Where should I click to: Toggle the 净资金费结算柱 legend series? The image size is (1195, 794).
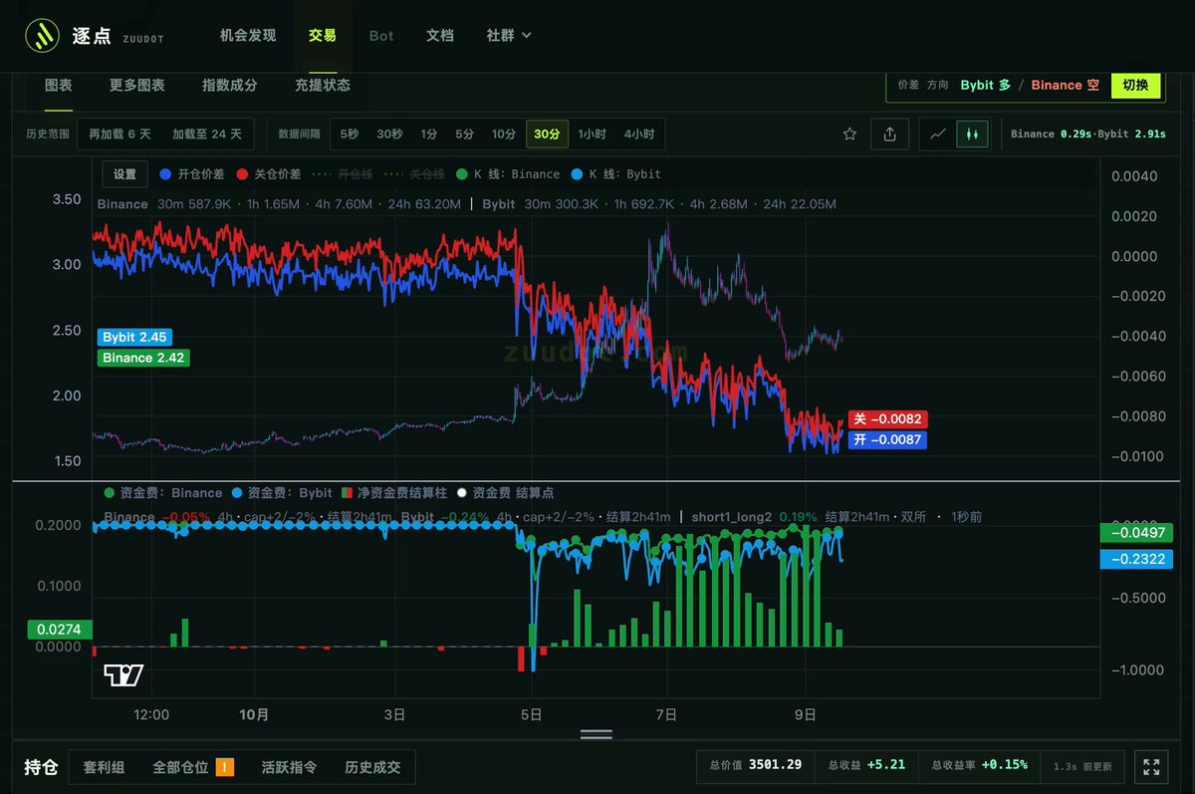pos(394,493)
